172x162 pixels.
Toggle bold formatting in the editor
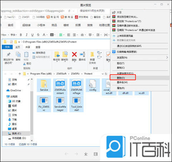coord(21,35)
